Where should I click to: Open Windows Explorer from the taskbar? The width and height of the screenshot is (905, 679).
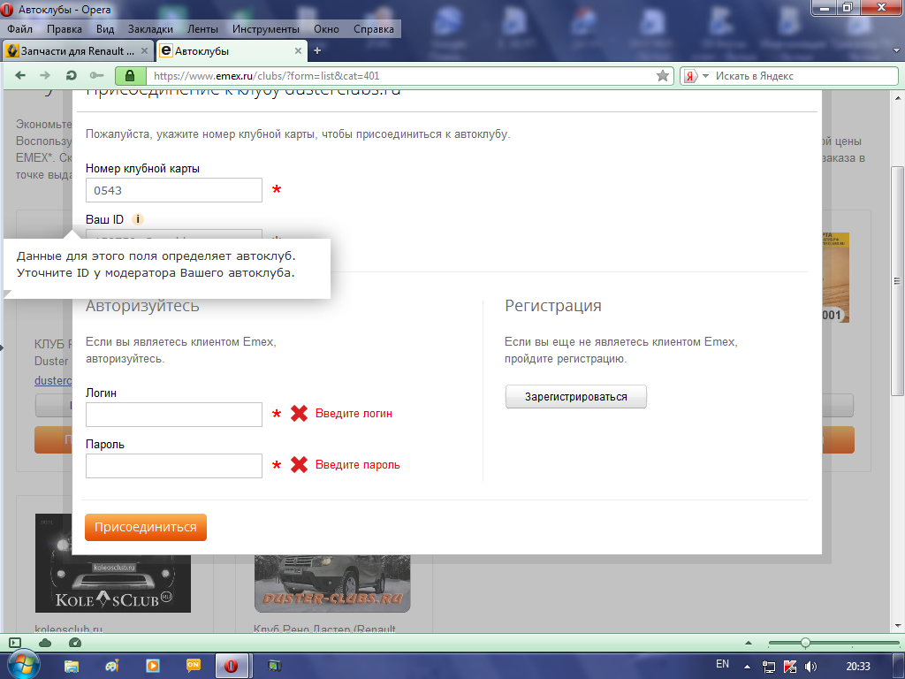click(x=72, y=666)
